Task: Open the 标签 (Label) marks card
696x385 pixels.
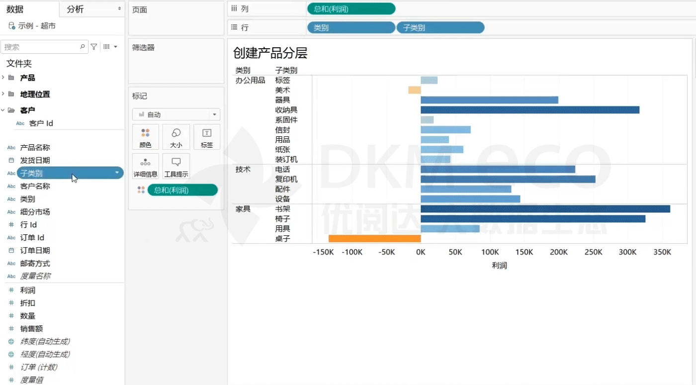Action: pyautogui.click(x=207, y=137)
